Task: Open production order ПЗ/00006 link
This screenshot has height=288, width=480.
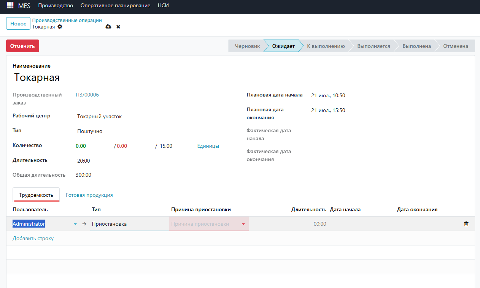Action: pos(87,95)
